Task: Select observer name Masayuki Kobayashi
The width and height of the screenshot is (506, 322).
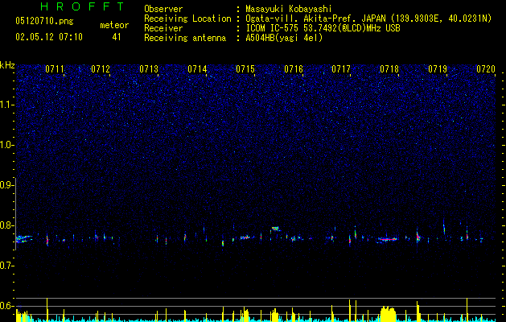Action: coord(289,9)
